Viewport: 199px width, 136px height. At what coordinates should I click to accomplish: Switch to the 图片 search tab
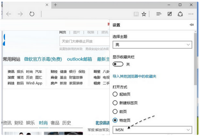[x=77, y=32]
